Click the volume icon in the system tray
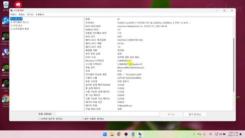The width and height of the screenshot is (245, 138). click(220, 134)
